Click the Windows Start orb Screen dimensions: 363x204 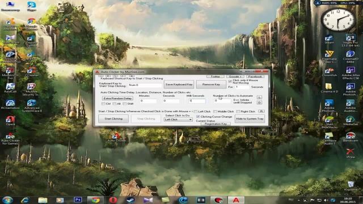[7, 200]
